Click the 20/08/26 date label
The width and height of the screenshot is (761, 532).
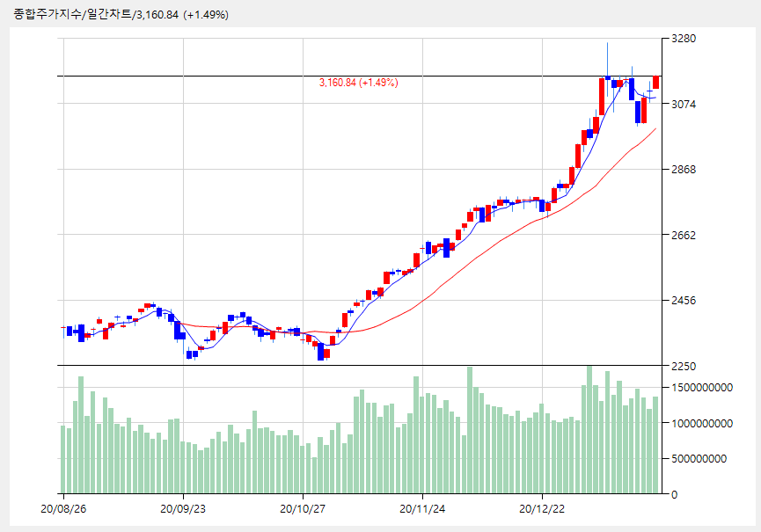(63, 509)
